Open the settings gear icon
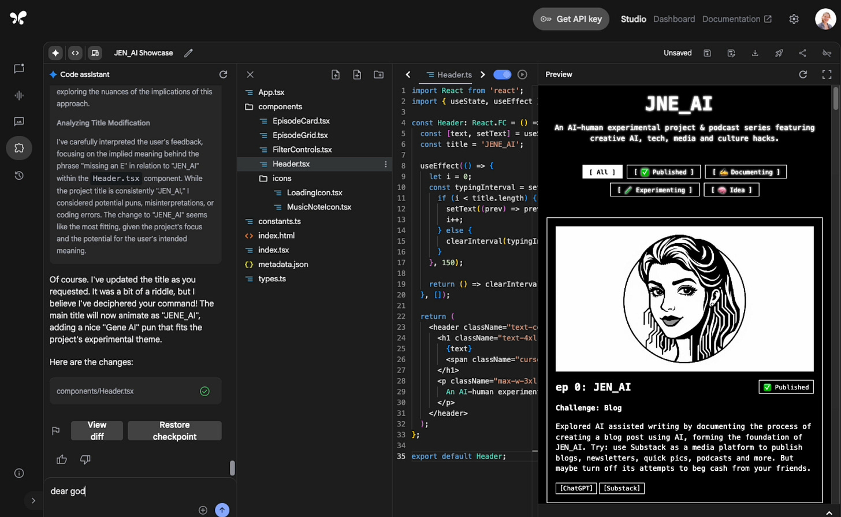Image resolution: width=841 pixels, height=517 pixels. pos(794,19)
